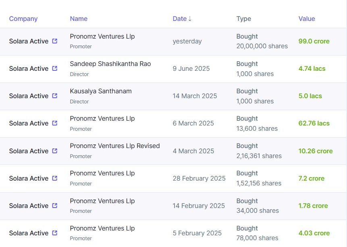Click 'Director' label under Kausalya Santhanam
Viewport: 347px width, 247px height.
[79, 102]
